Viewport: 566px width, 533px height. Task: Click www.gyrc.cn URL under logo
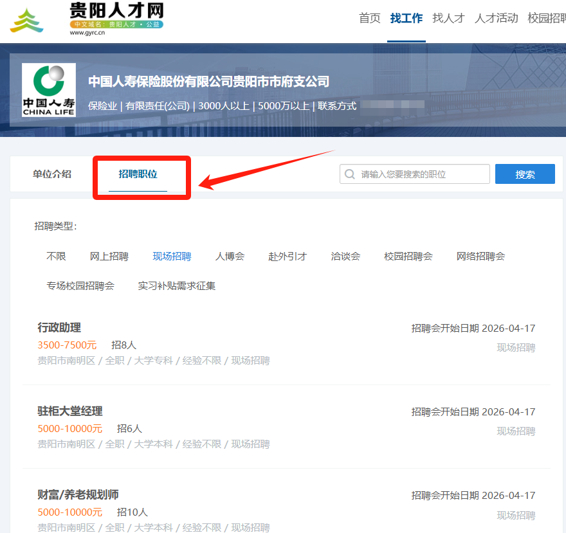(x=87, y=33)
